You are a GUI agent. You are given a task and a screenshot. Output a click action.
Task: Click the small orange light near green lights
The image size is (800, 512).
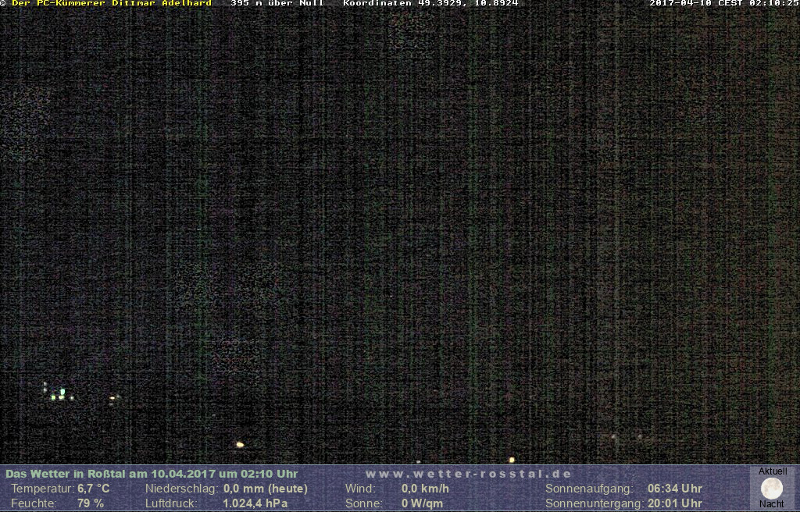click(x=112, y=398)
